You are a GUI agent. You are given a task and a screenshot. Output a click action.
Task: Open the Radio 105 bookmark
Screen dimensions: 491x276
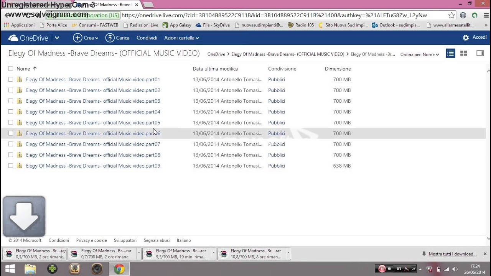click(301, 25)
